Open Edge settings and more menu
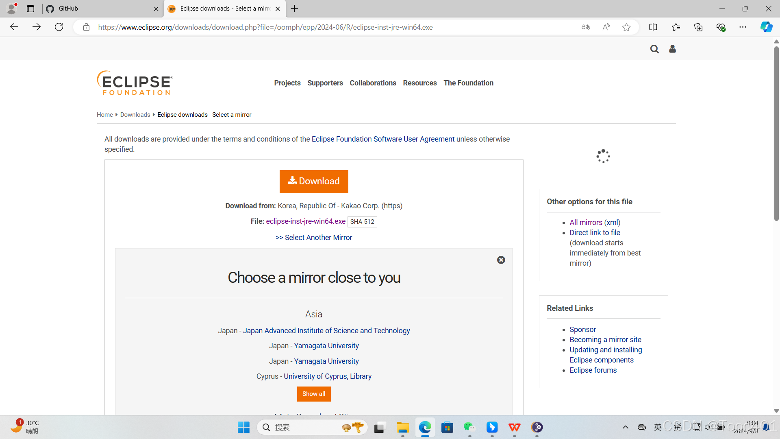Viewport: 780px width, 439px height. [x=743, y=27]
